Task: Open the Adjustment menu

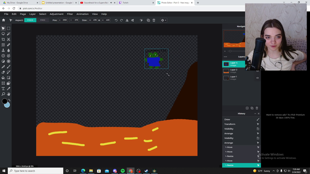Action: (57, 14)
